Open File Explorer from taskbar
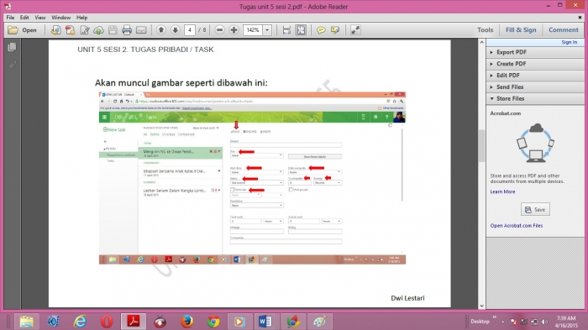588x330 pixels. (x=27, y=322)
